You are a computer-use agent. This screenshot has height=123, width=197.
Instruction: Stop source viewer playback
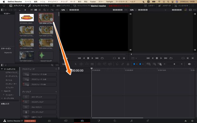coord(88,58)
